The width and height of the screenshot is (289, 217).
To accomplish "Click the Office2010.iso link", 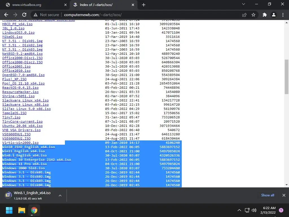I will click(16, 71).
